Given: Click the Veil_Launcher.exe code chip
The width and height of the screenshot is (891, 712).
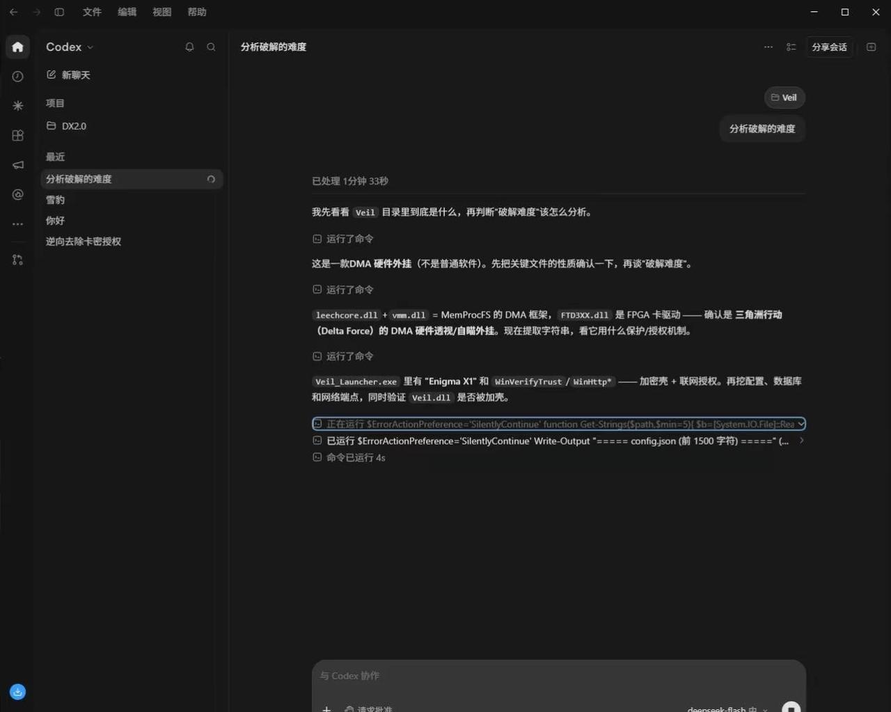Looking at the screenshot, I should coord(356,381).
